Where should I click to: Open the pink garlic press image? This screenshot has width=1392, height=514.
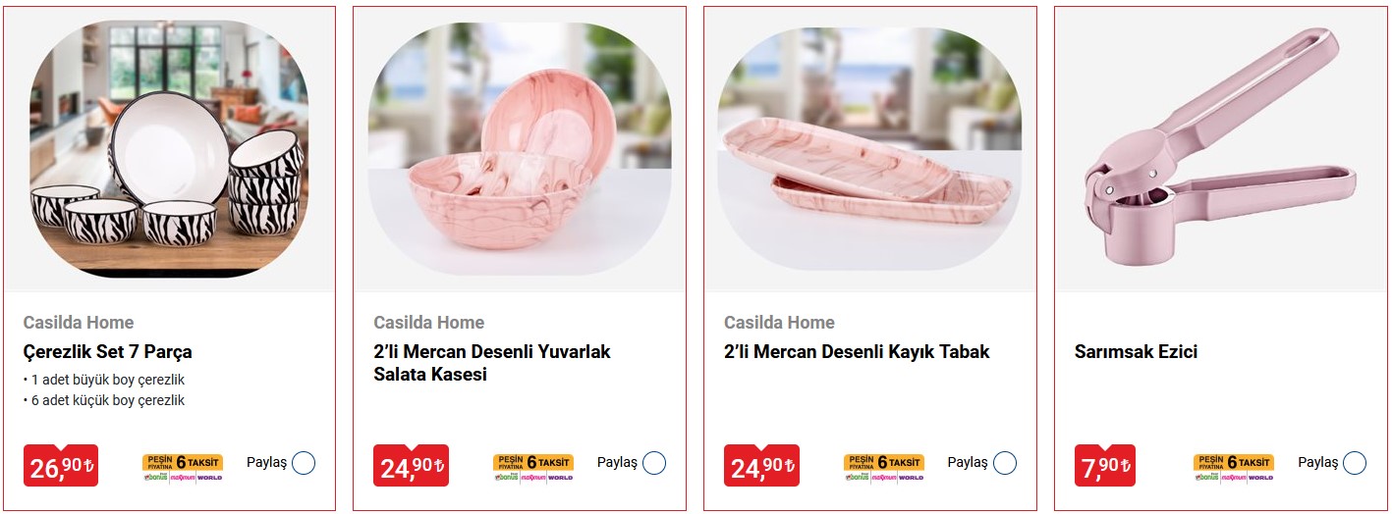click(x=1220, y=147)
